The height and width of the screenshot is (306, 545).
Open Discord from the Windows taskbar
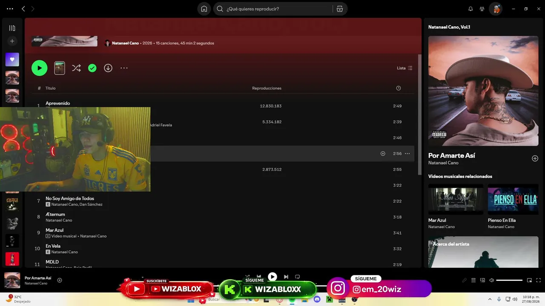point(317,300)
